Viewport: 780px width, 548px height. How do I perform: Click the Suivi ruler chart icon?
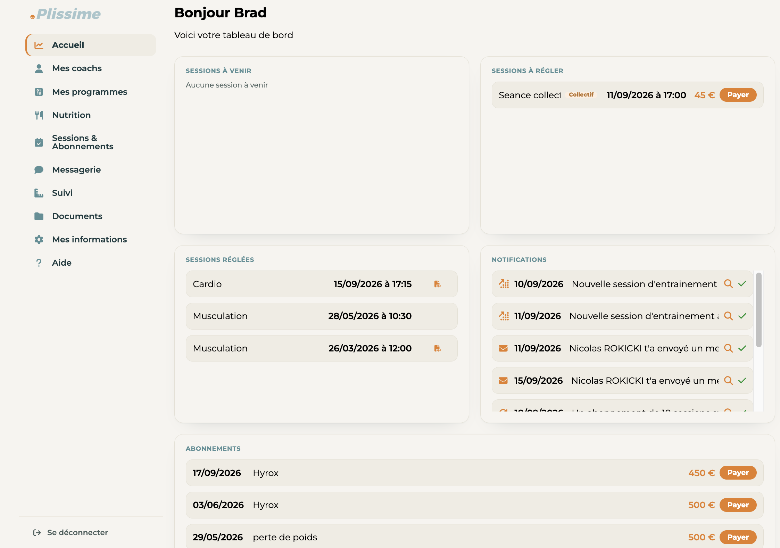(39, 193)
